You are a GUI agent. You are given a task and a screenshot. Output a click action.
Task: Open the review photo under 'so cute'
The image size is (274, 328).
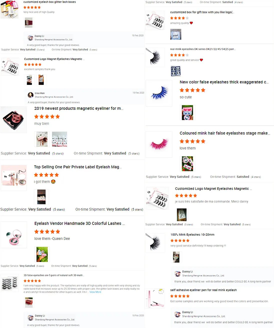click(x=187, y=113)
